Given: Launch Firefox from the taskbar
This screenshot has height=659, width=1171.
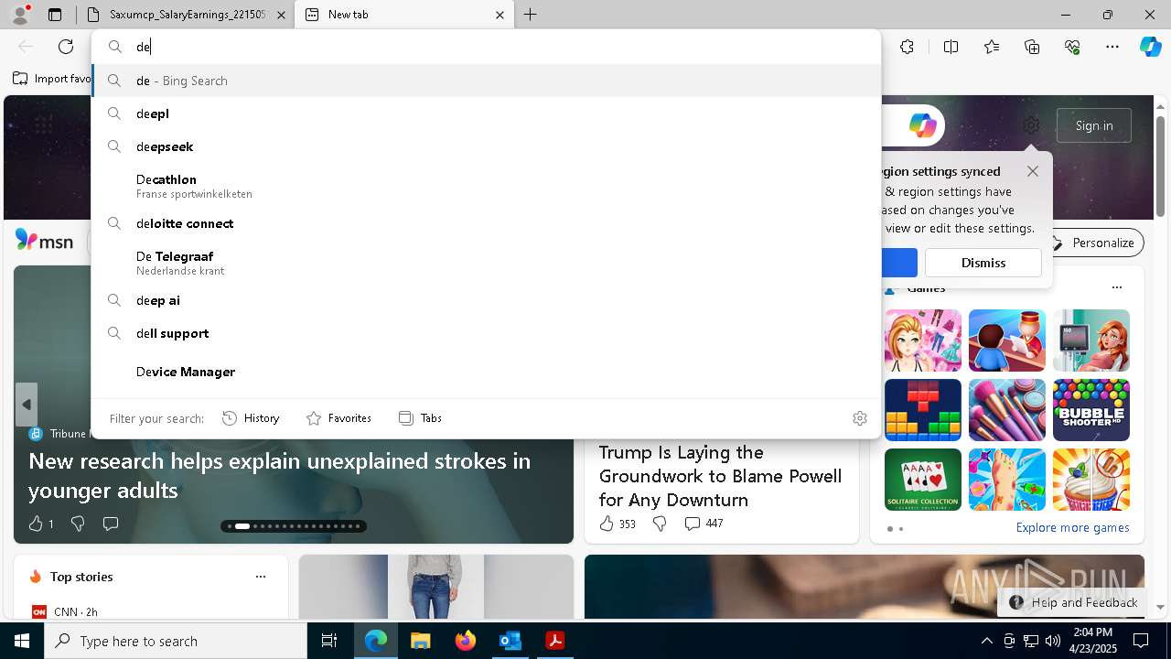Looking at the screenshot, I should click(465, 641).
